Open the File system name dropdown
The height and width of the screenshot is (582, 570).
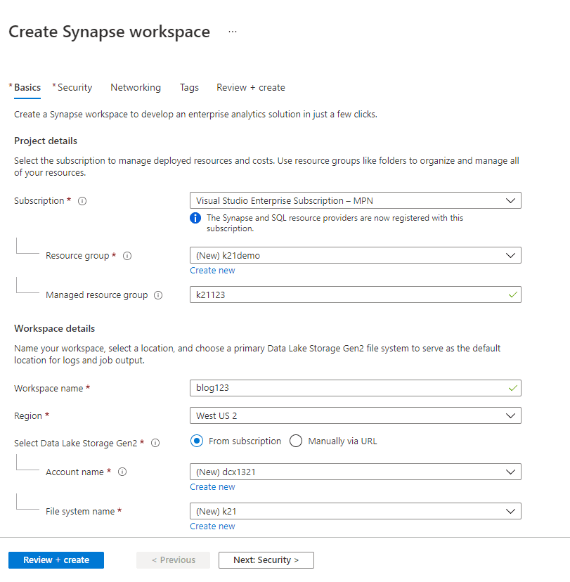pyautogui.click(x=355, y=511)
